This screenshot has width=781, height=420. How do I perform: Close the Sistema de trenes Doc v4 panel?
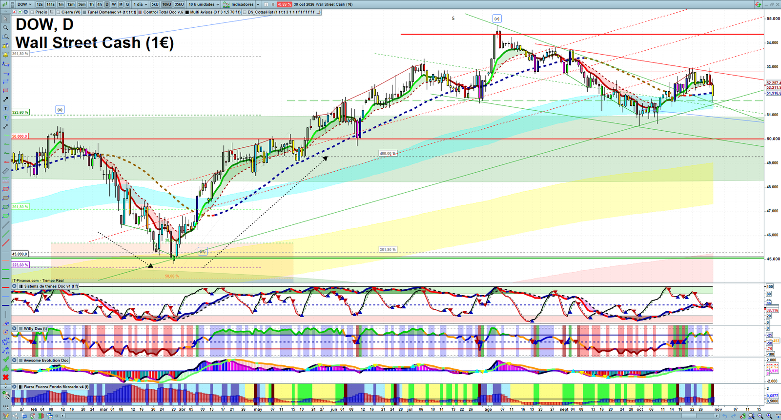coord(15,286)
